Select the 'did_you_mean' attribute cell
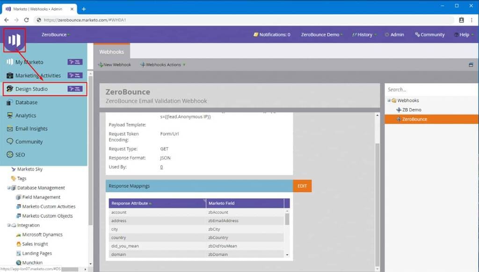This screenshot has width=479, height=272. click(157, 246)
